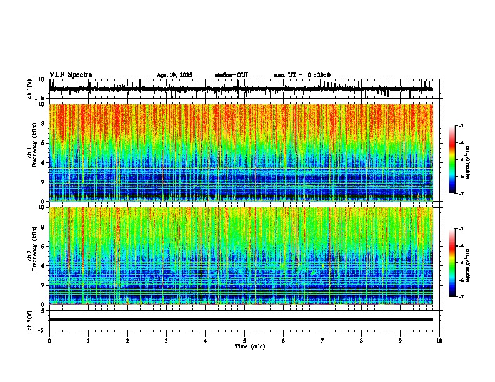The width and height of the screenshot is (495, 382).
Task: Click the "VLF Spectra" title text
Action: [x=71, y=75]
